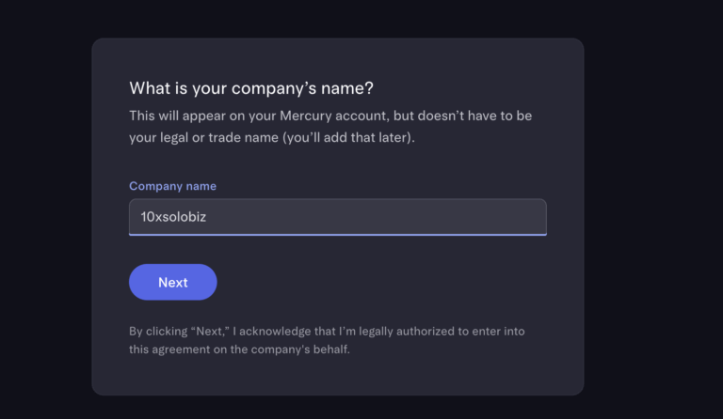Click the "Company name" field label
The image size is (723, 419).
(x=172, y=186)
